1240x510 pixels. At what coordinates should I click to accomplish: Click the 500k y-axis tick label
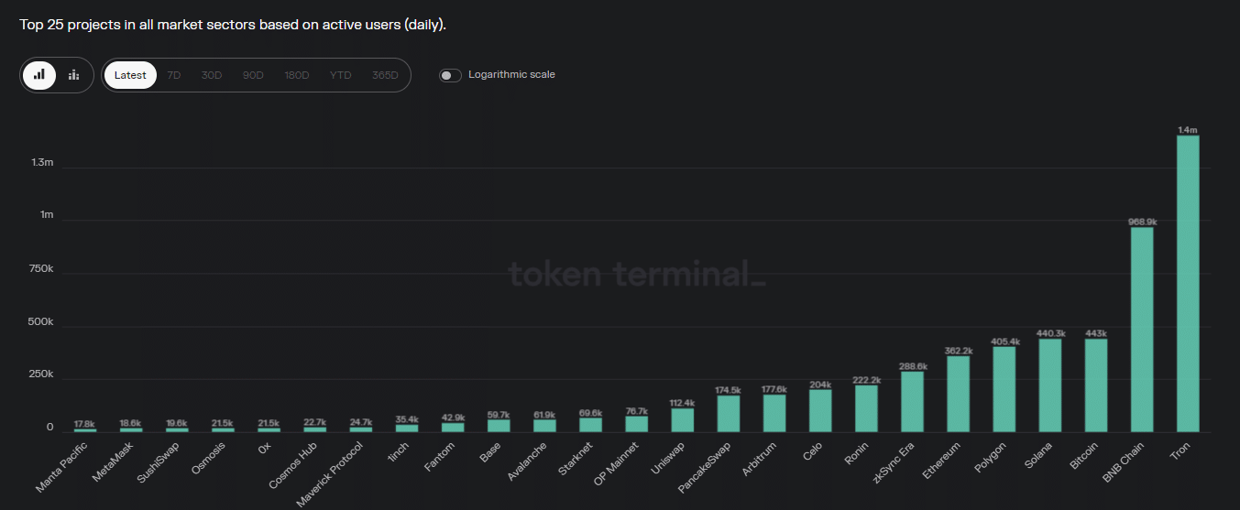click(41, 322)
